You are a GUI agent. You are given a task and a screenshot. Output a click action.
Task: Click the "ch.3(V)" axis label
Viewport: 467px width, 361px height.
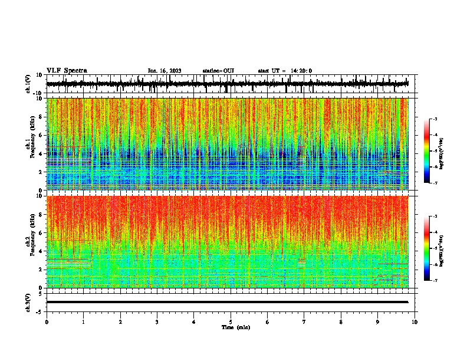[28, 303]
